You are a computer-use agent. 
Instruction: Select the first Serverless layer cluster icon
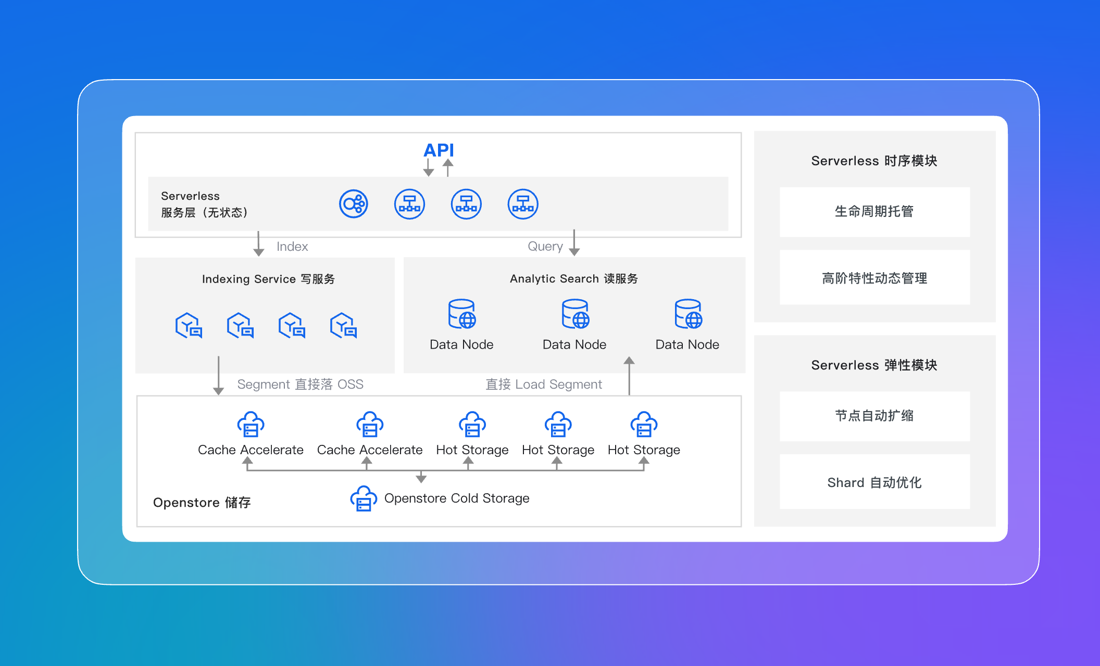pos(354,204)
